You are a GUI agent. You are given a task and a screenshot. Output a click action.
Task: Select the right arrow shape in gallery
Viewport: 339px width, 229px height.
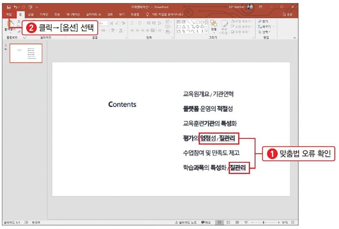pyautogui.click(x=197, y=27)
